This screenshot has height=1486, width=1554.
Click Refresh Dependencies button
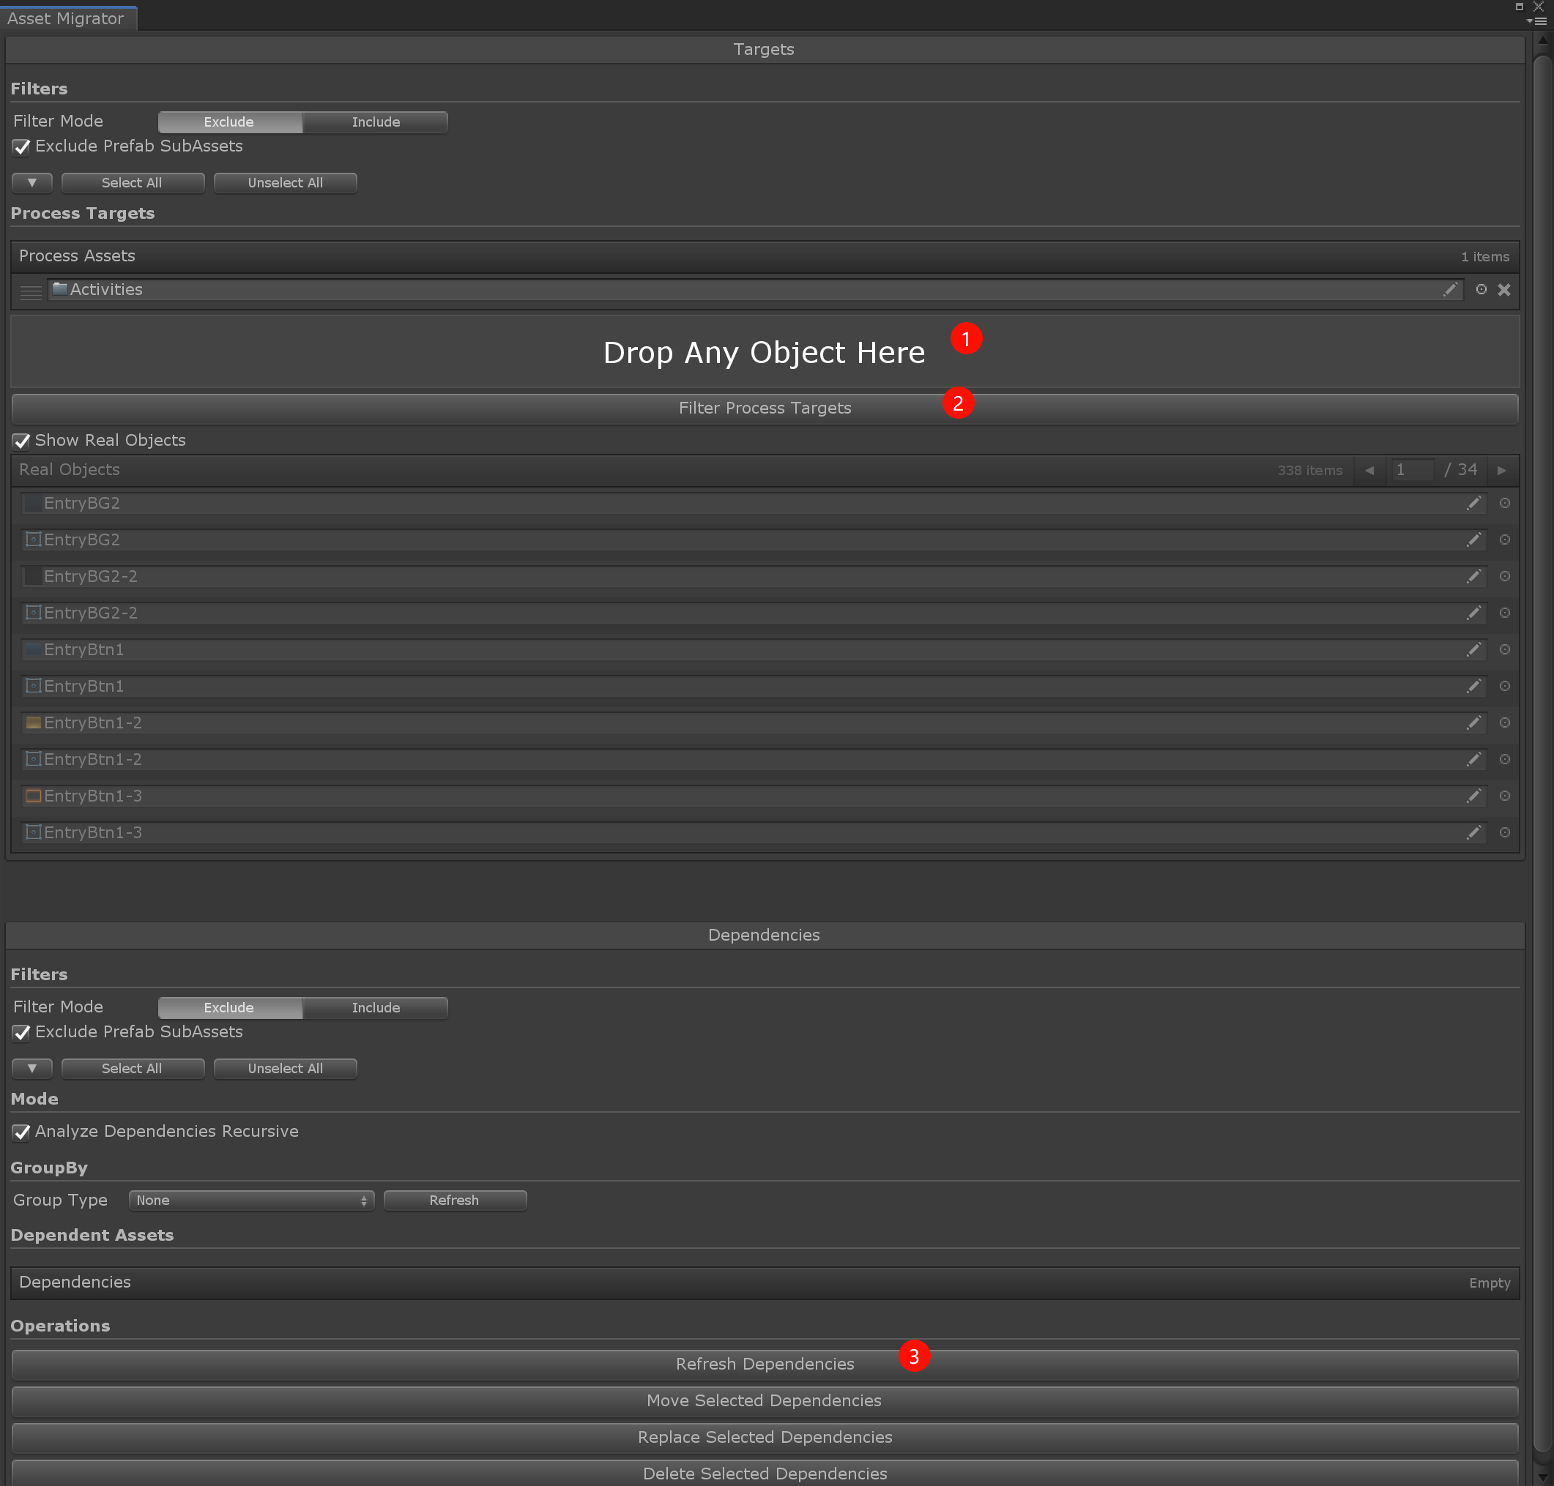click(x=764, y=1364)
